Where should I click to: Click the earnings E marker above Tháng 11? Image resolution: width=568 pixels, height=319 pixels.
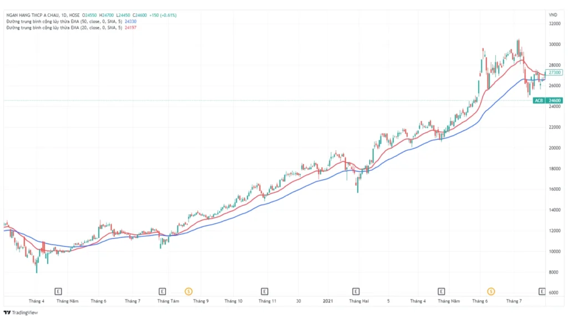click(x=265, y=291)
